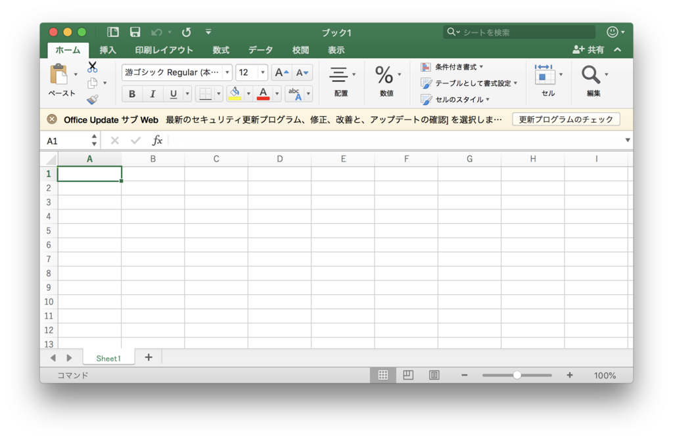The height and width of the screenshot is (440, 673).
Task: Toggle Italic formatting
Action: pos(152,93)
